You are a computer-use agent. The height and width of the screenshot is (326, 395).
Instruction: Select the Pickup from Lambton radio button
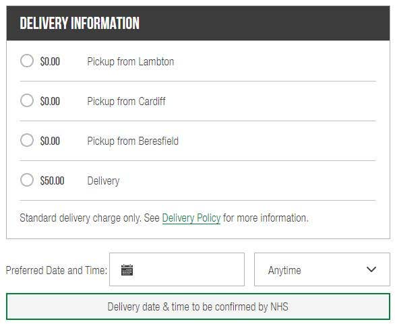tap(27, 61)
